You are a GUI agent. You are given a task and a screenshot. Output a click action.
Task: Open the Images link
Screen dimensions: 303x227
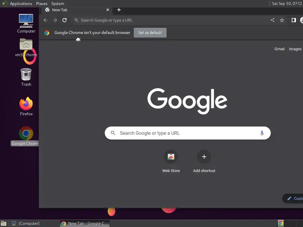(x=295, y=49)
